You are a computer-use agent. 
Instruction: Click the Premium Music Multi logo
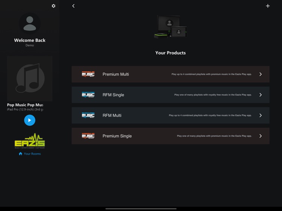88,74
